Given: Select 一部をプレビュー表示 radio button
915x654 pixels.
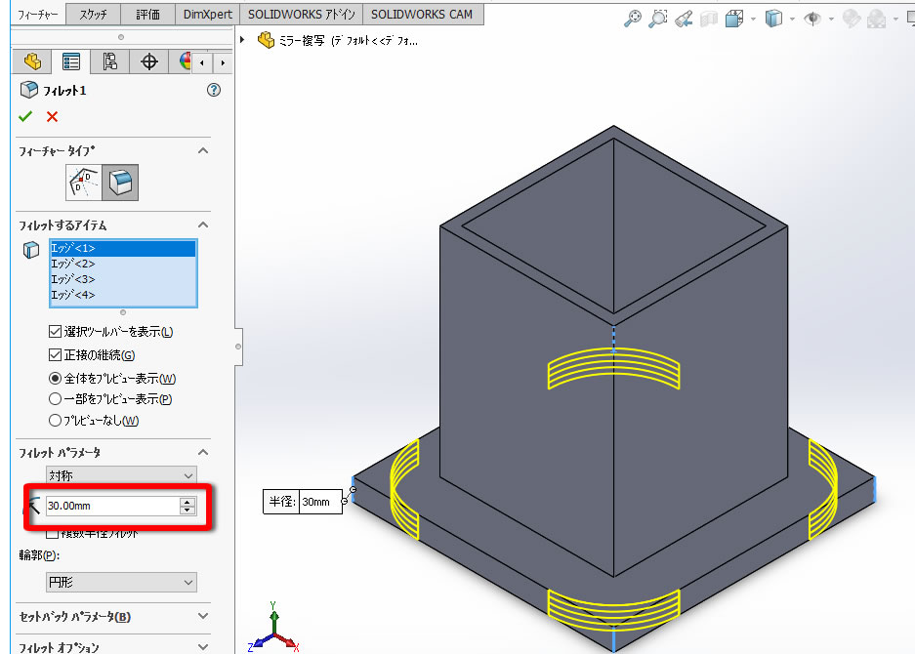Looking at the screenshot, I should click(55, 399).
